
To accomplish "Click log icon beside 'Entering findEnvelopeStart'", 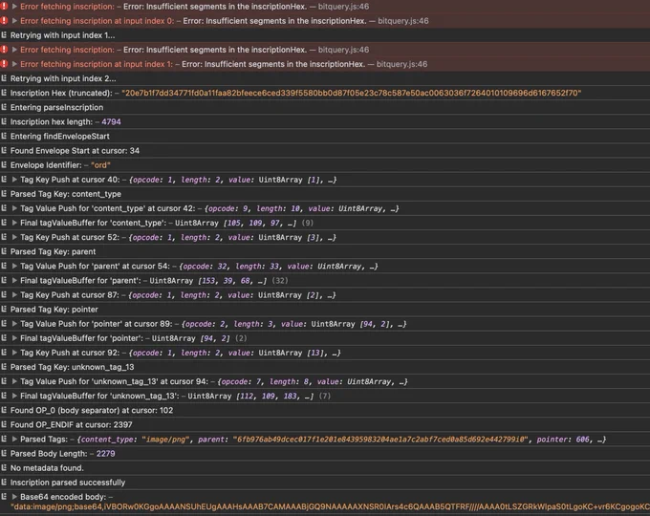I will (4, 136).
